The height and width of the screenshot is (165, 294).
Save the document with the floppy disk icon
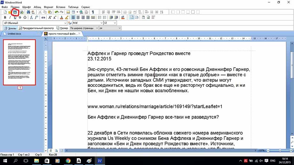pos(15,12)
